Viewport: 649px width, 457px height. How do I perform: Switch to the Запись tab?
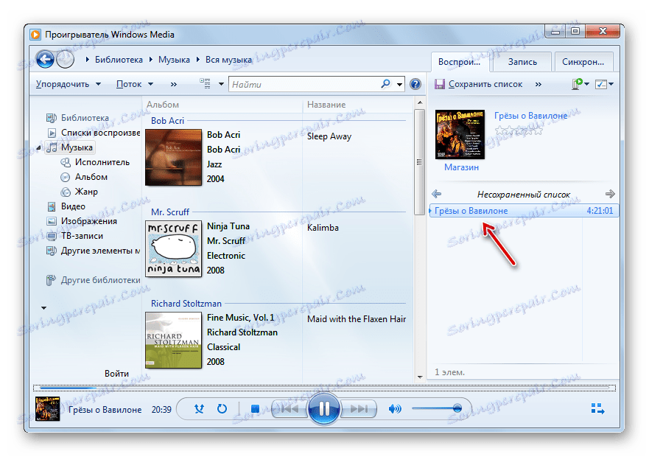(522, 62)
